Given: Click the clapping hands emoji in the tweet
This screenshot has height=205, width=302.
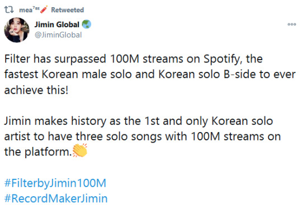Looking at the screenshot, I should (x=80, y=150).
